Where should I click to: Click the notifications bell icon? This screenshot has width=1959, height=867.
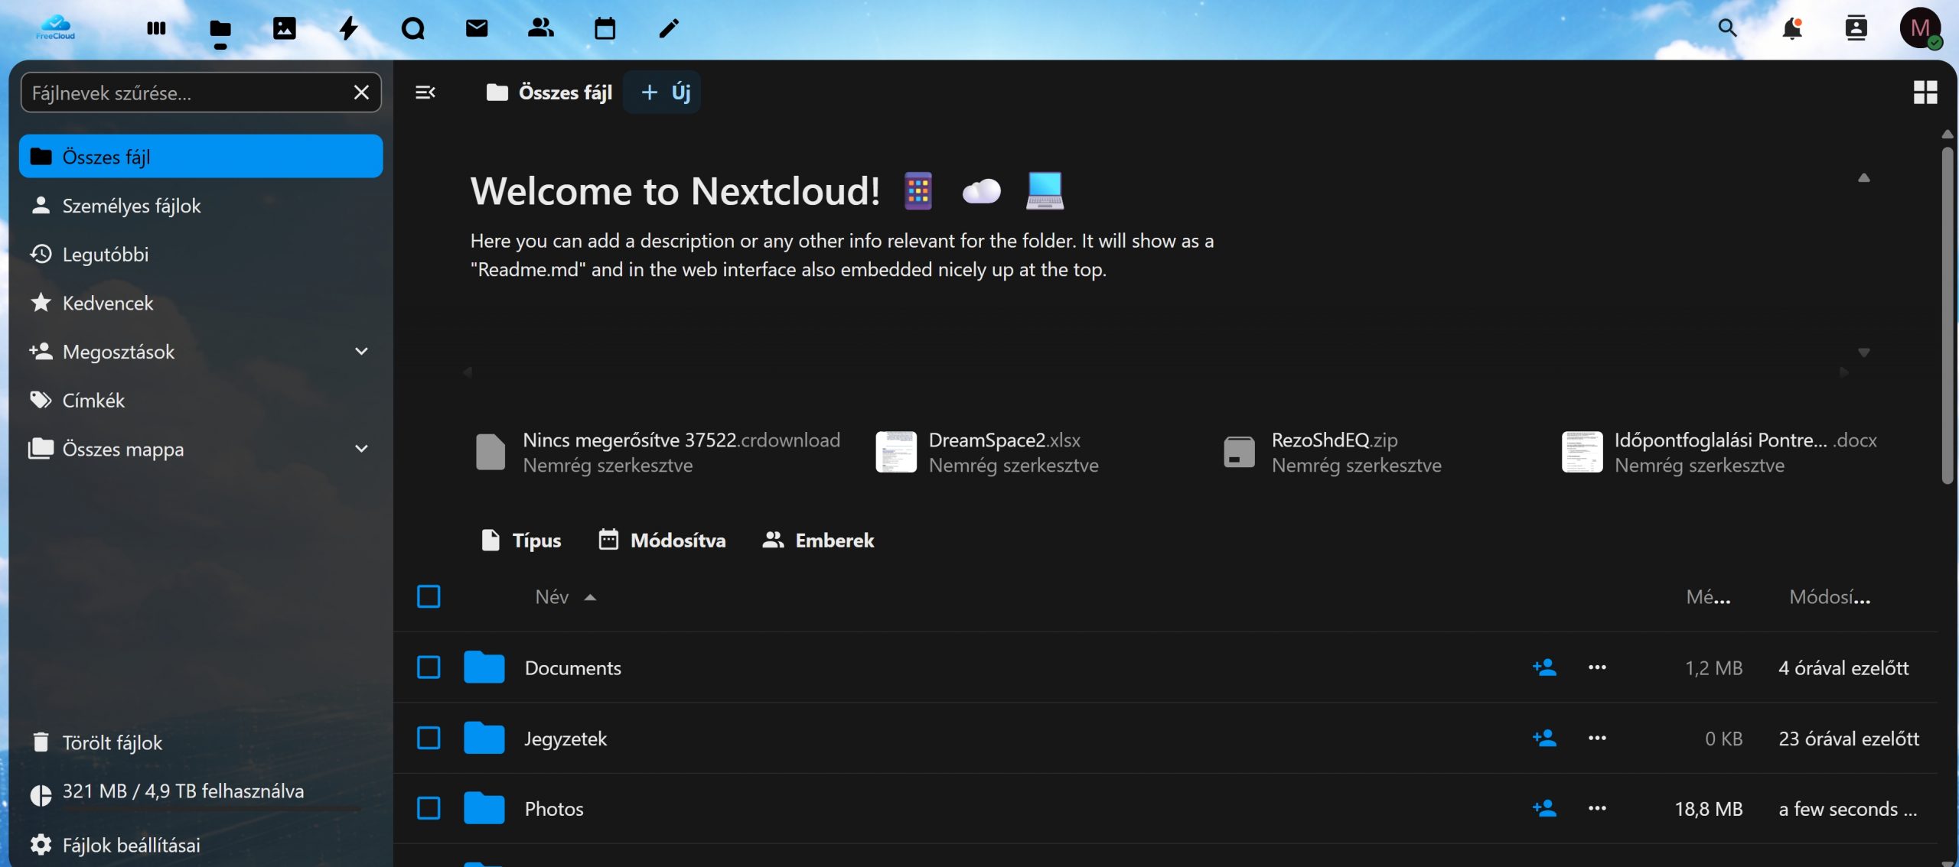(1791, 29)
